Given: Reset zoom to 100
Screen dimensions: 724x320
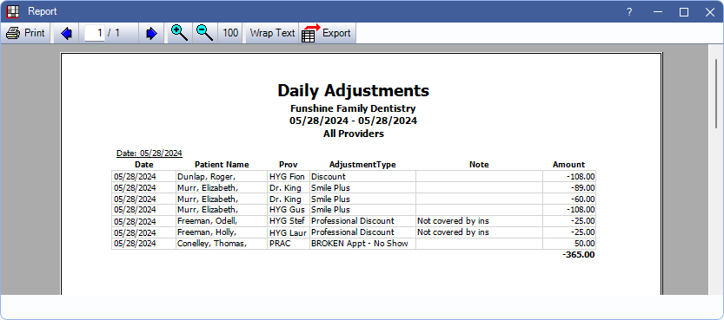Looking at the screenshot, I should pyautogui.click(x=230, y=33).
